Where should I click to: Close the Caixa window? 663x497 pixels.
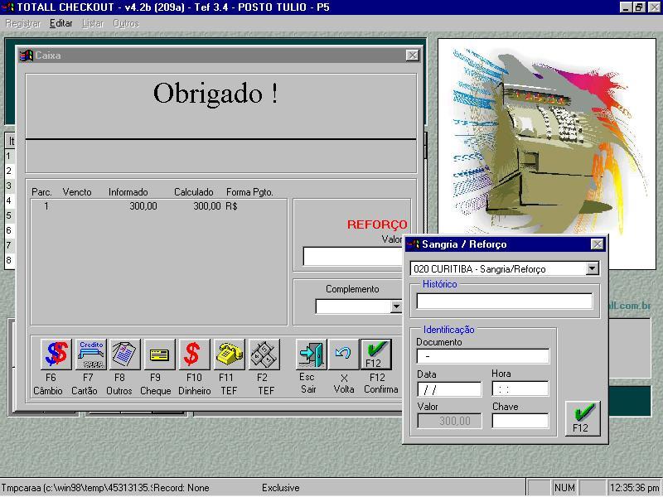pos(412,55)
